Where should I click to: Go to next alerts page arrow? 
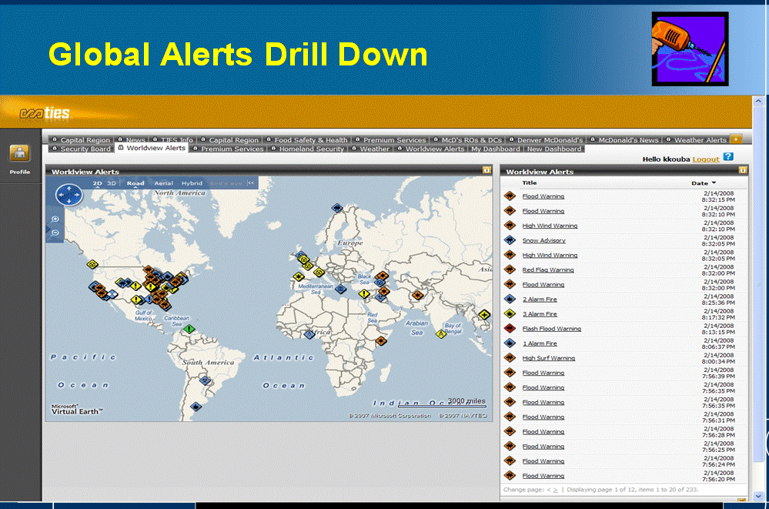click(x=555, y=490)
